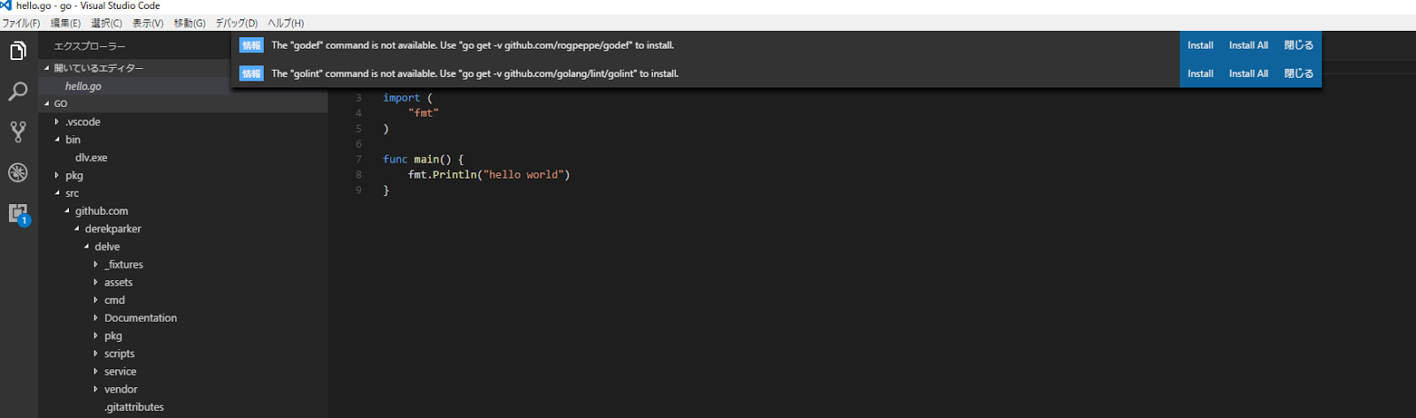
Task: Click the 情報 badge on godef message
Action: click(x=251, y=45)
